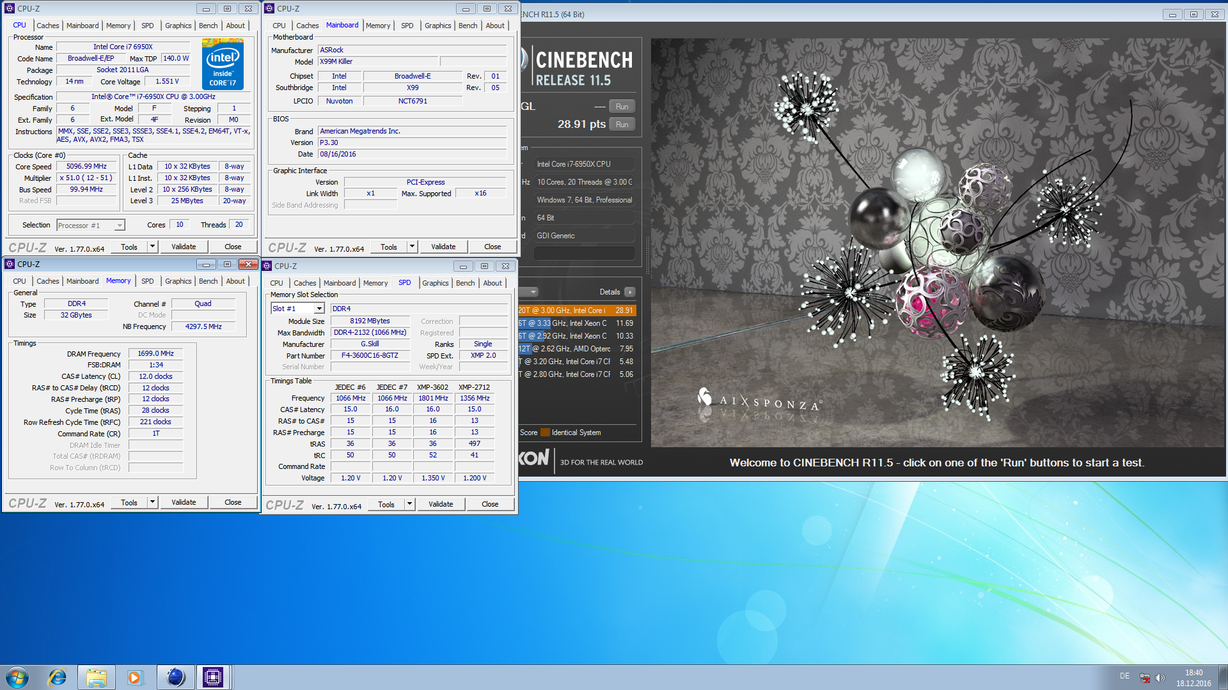The image size is (1228, 690).
Task: Run the OpenGL test in Cinebench
Action: click(x=622, y=107)
